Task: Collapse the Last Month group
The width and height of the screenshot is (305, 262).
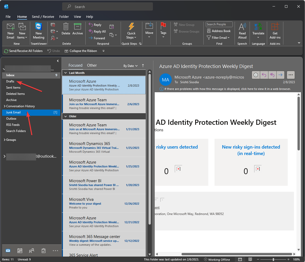Action: click(x=65, y=73)
